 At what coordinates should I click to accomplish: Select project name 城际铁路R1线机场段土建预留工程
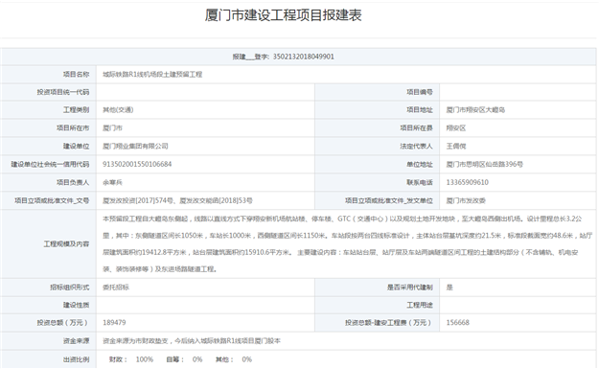[x=152, y=75]
